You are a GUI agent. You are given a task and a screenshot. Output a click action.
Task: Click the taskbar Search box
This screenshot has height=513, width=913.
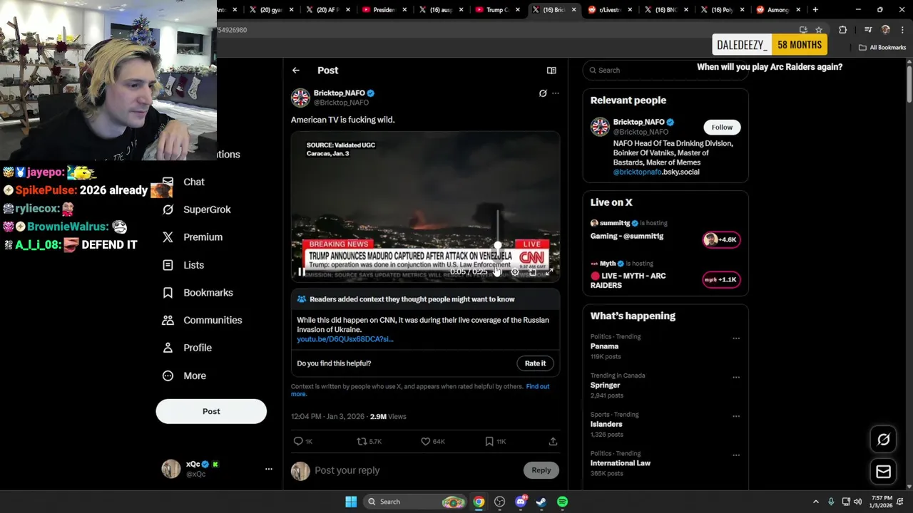pos(415,502)
